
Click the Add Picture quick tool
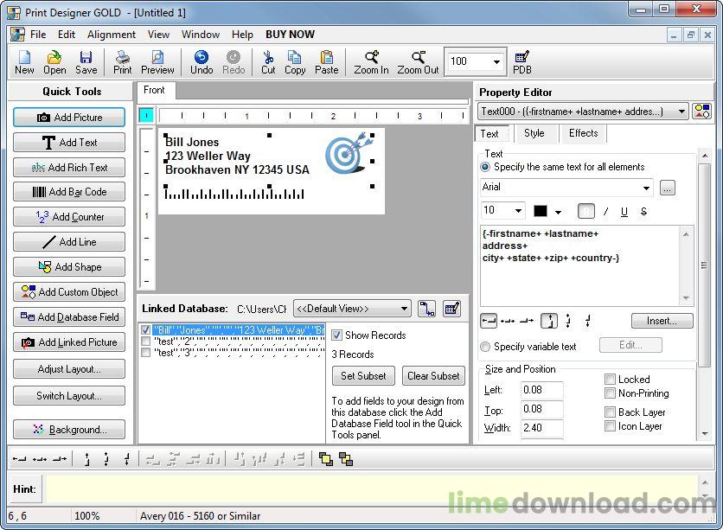(69, 118)
